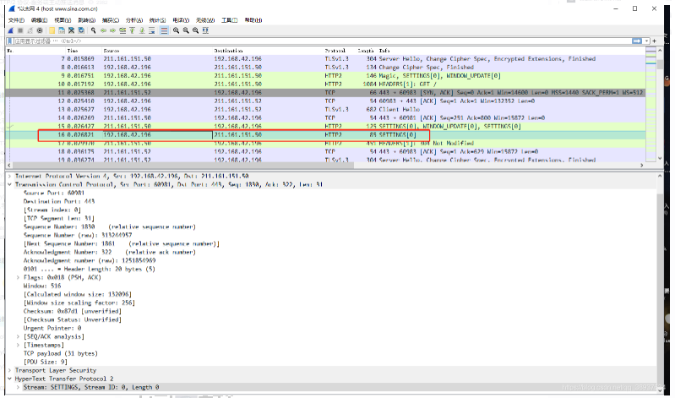Expand Stream: SETTINGS, Stream ID: 0
Image resolution: width=675 pixels, height=398 pixels.
18,387
